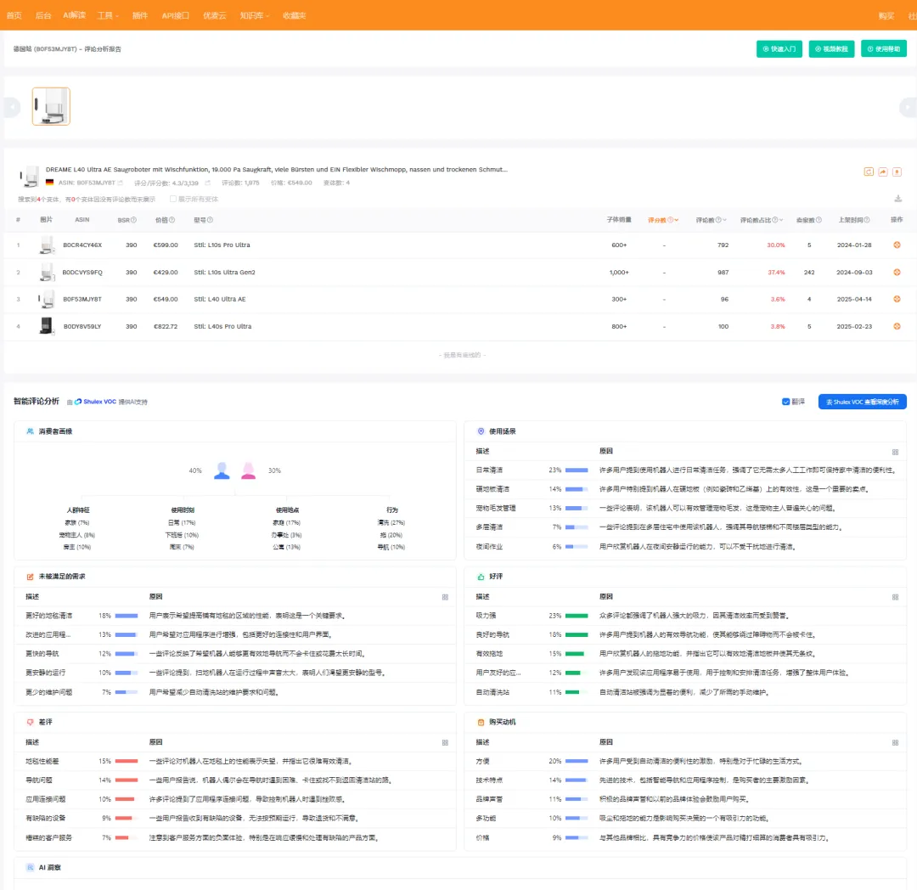This screenshot has width=917, height=890.
Task: Open the Shulex VOC link beside 智能评论分析
Action: click(x=96, y=402)
